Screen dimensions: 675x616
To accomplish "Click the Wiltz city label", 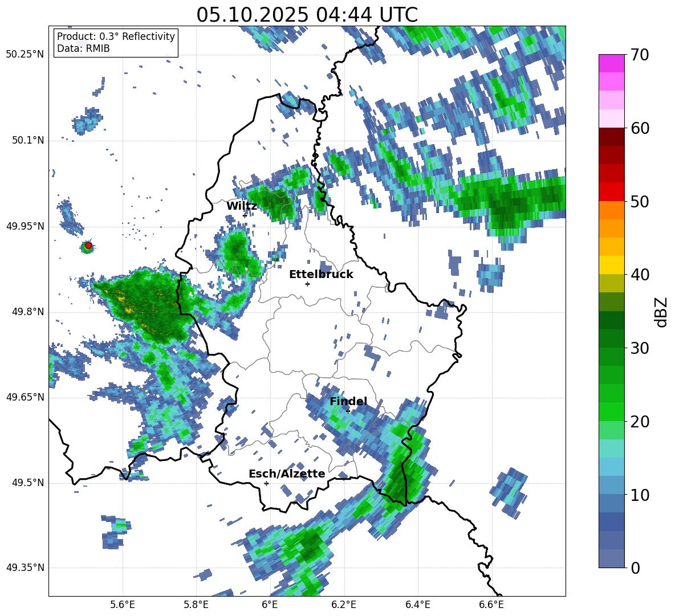I will [242, 206].
